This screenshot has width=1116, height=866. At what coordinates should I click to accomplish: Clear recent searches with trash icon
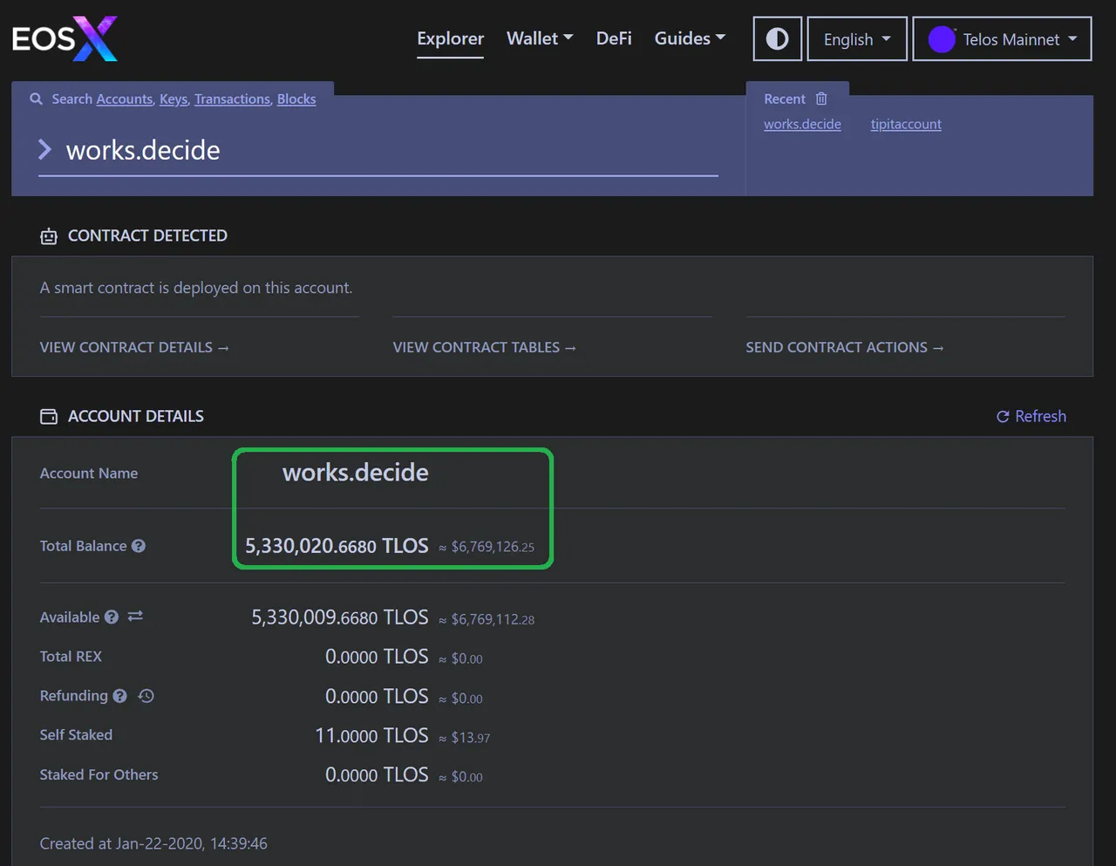821,99
